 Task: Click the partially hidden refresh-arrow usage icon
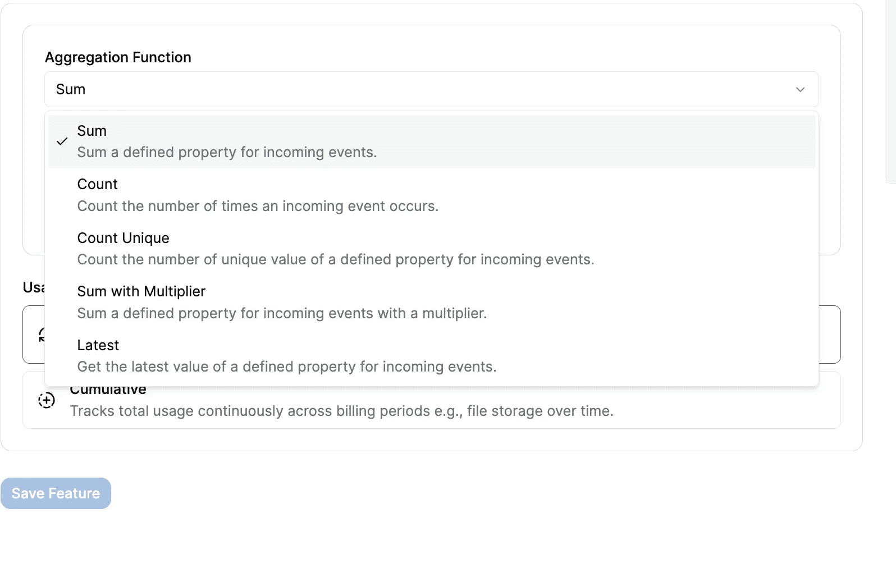coord(41,335)
